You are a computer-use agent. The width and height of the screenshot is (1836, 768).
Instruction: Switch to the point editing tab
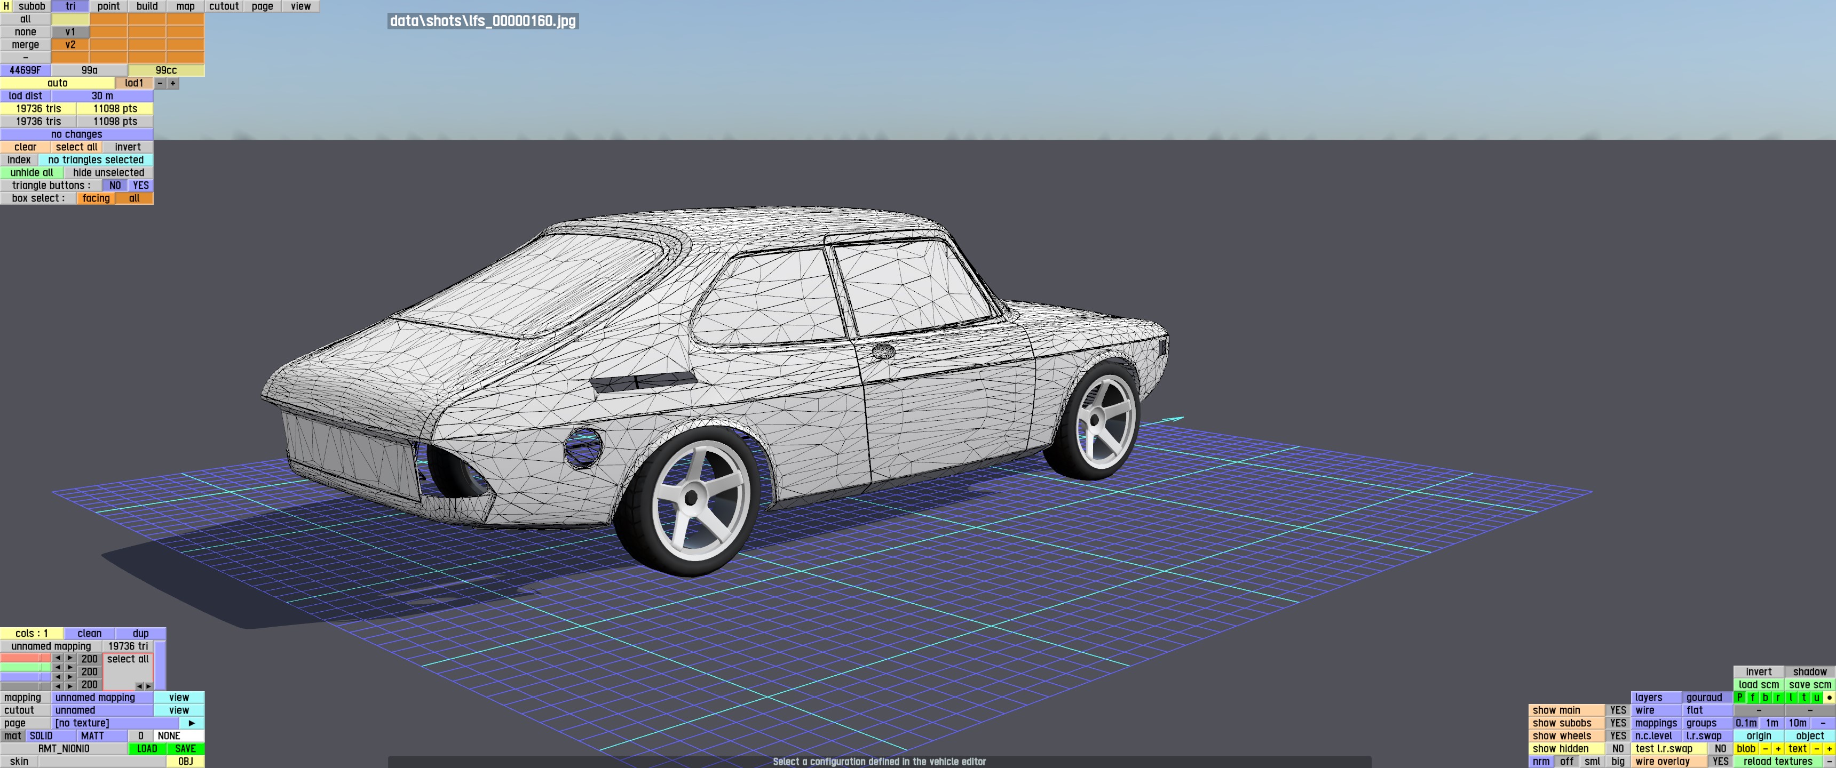[108, 6]
